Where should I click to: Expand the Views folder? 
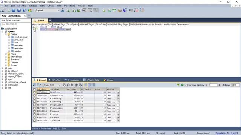coord(6,54)
